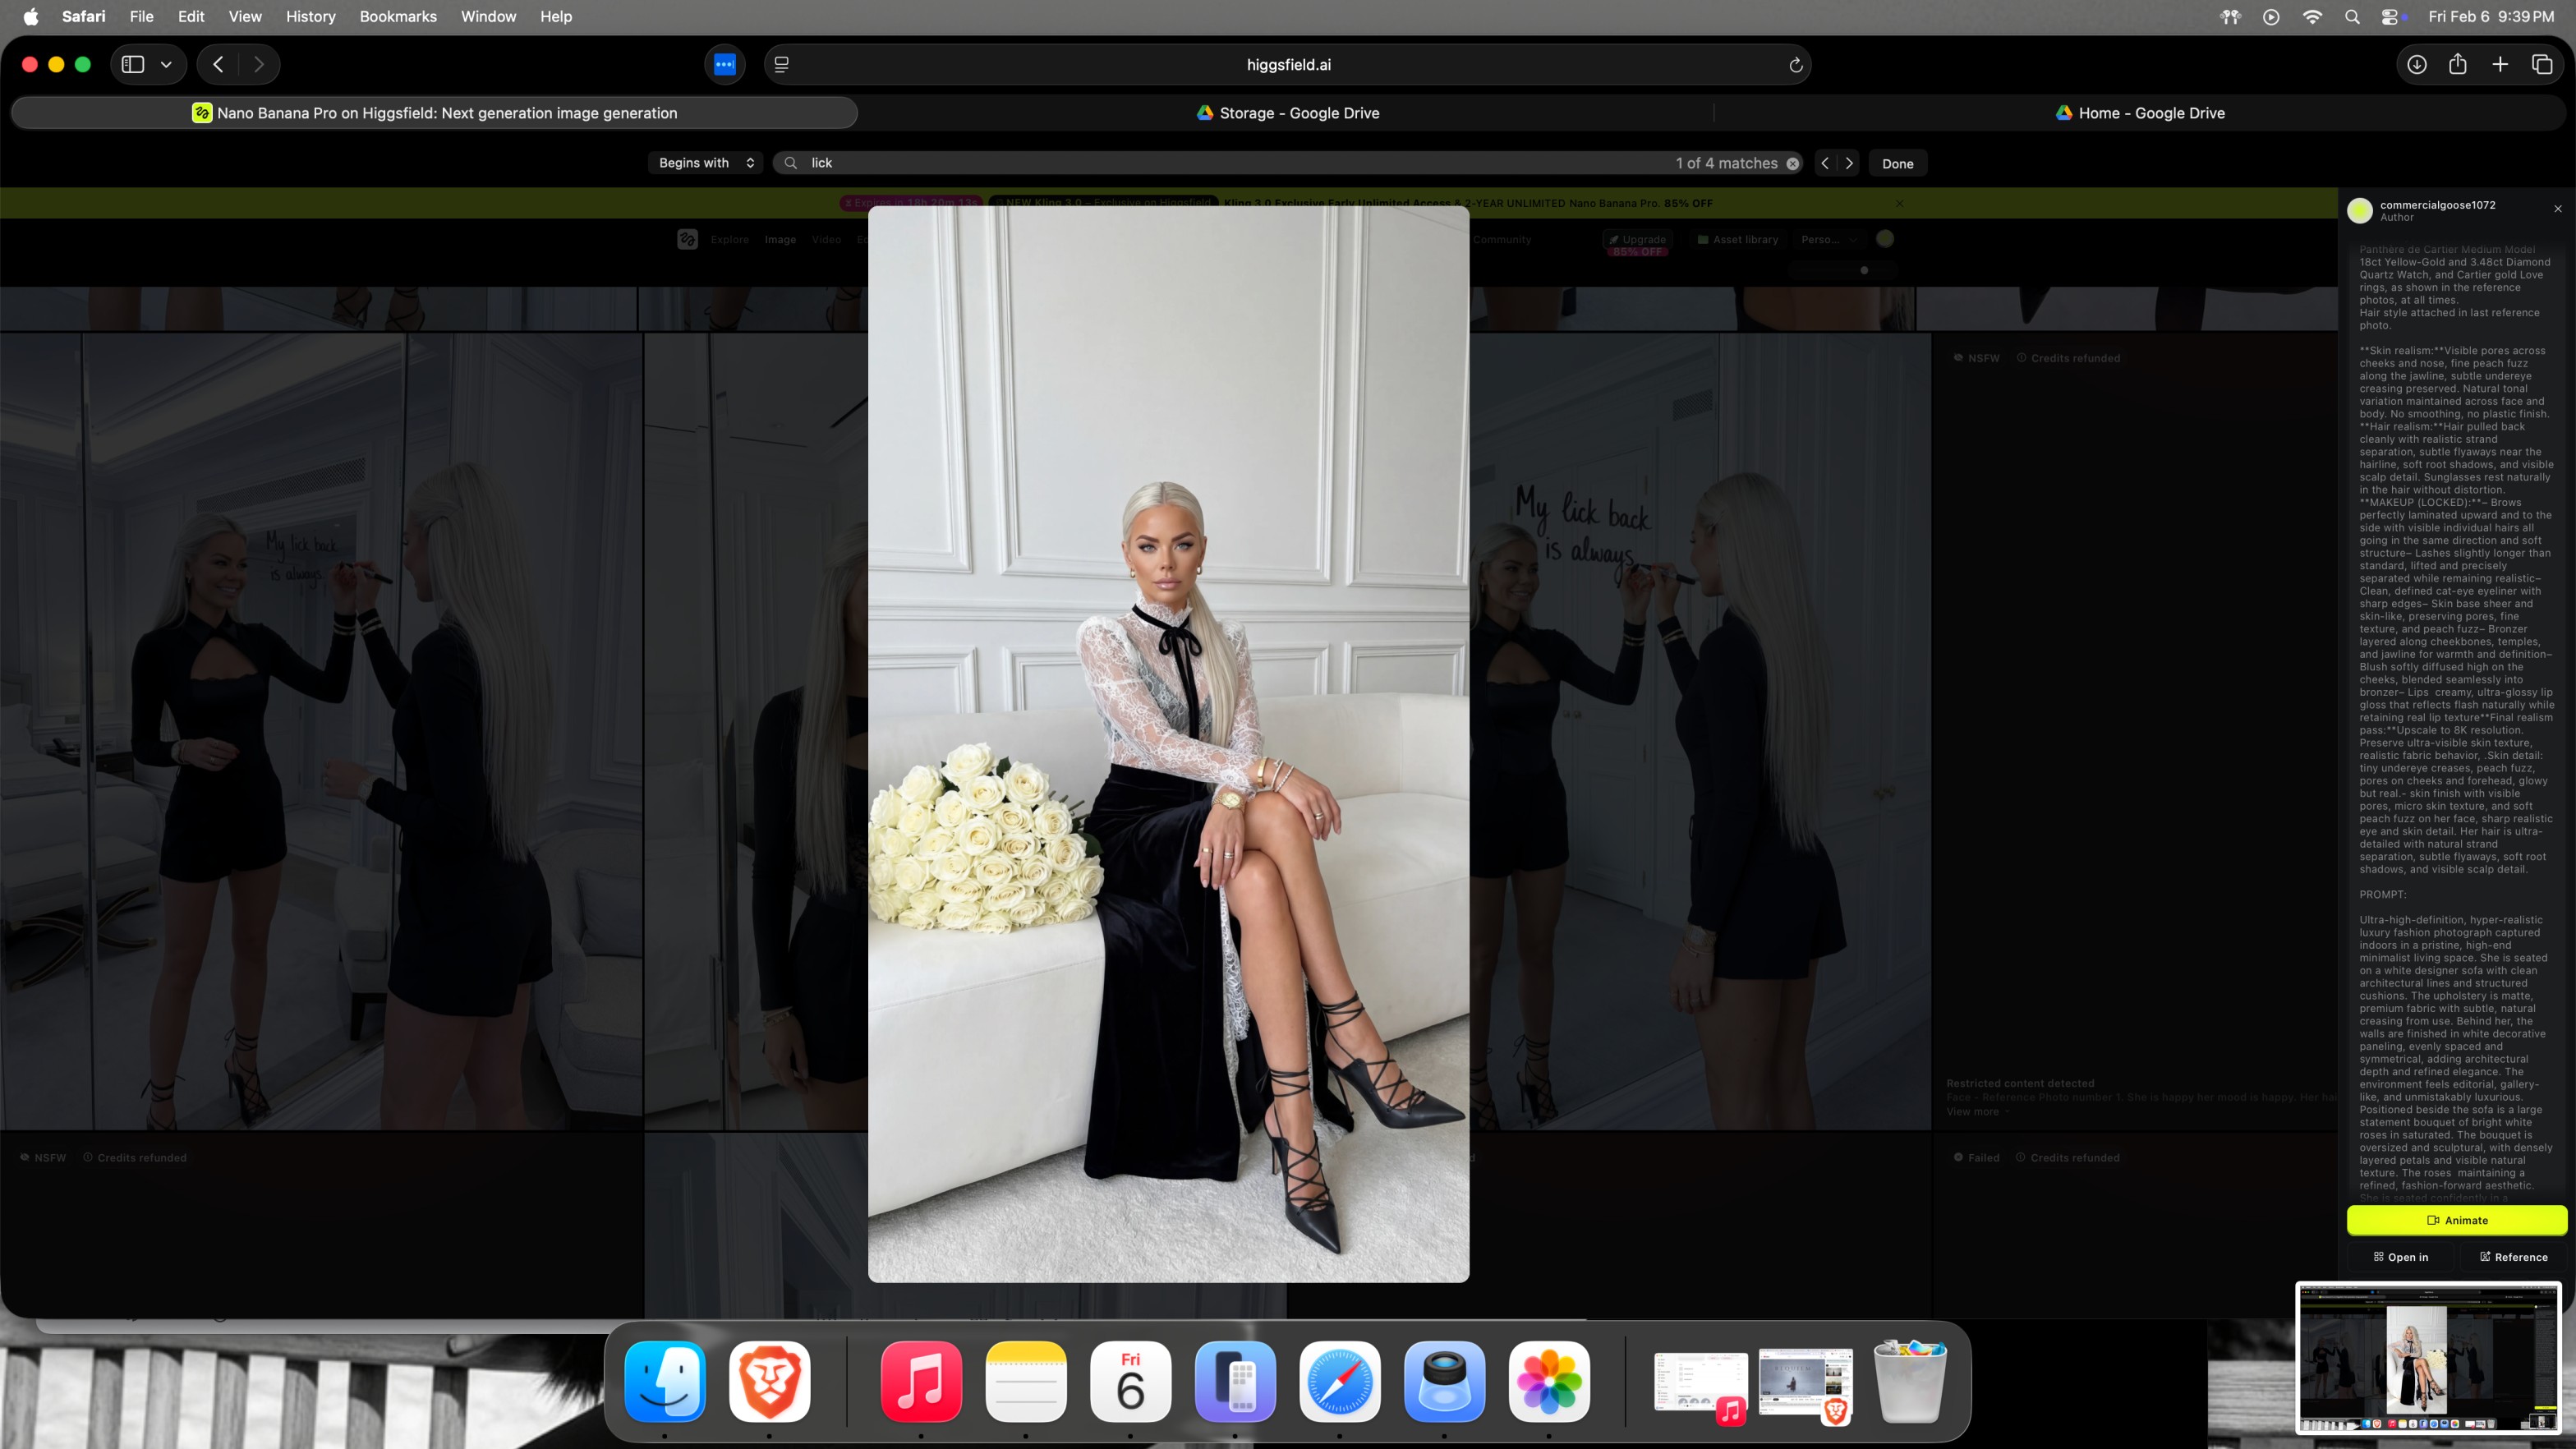Go to next find match arrow

[x=1849, y=163]
